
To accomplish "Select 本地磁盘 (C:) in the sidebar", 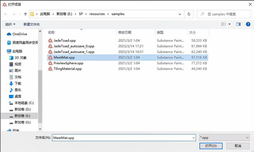I will tap(24, 103).
